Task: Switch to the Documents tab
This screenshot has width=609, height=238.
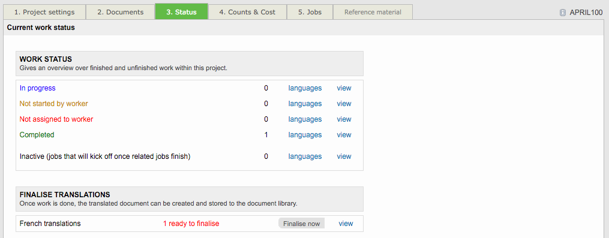Action: point(121,11)
